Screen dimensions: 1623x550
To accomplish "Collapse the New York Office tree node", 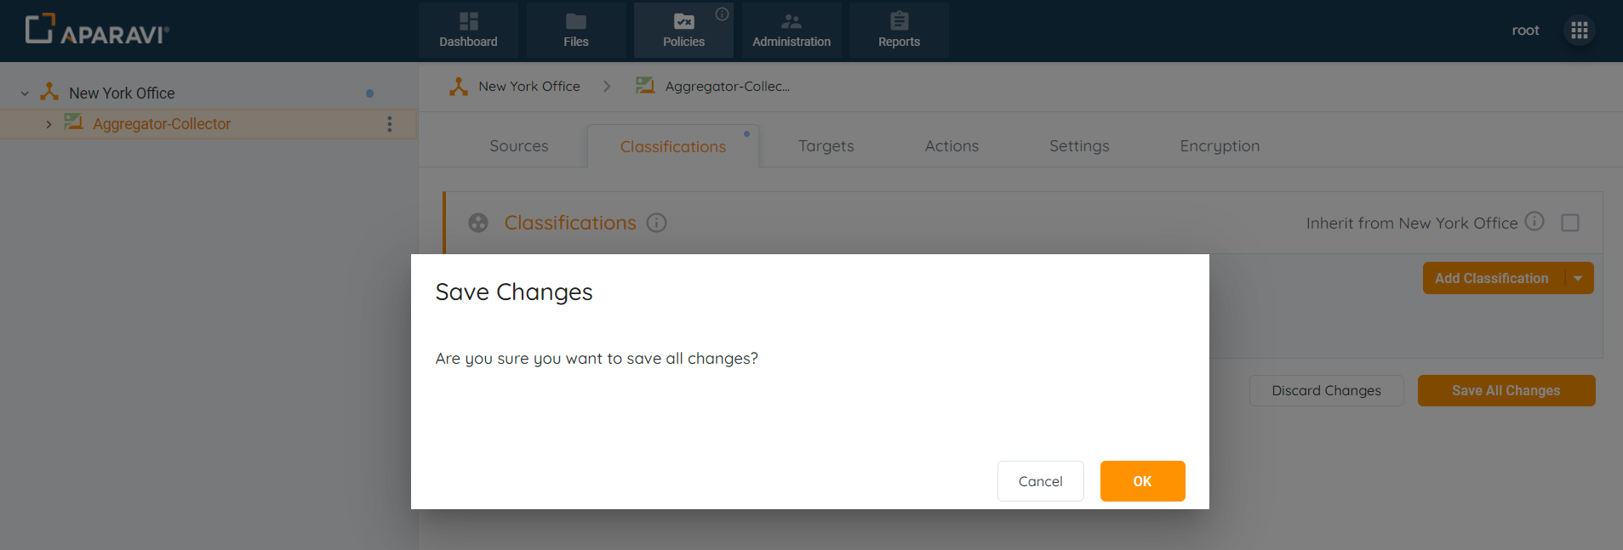I will tap(25, 94).
